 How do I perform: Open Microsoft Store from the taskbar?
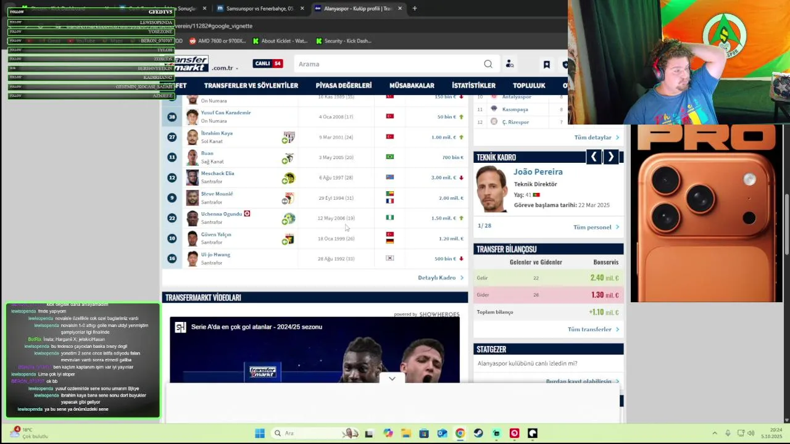424,434
